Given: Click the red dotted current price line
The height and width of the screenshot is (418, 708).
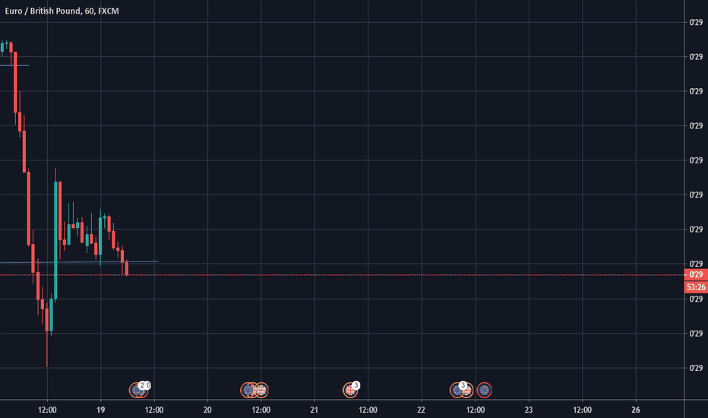Looking at the screenshot, I should point(342,275).
